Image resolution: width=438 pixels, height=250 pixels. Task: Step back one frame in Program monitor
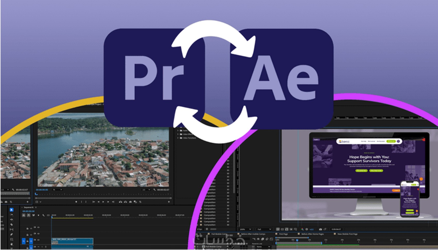(98, 202)
